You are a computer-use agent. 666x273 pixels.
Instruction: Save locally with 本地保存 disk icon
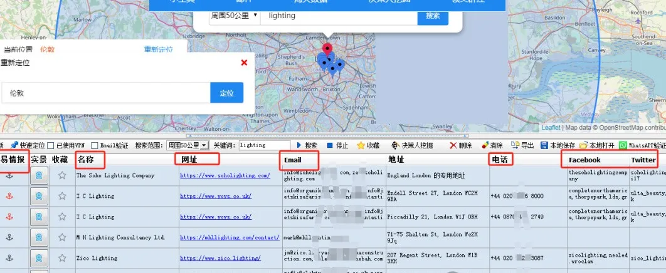(544, 145)
